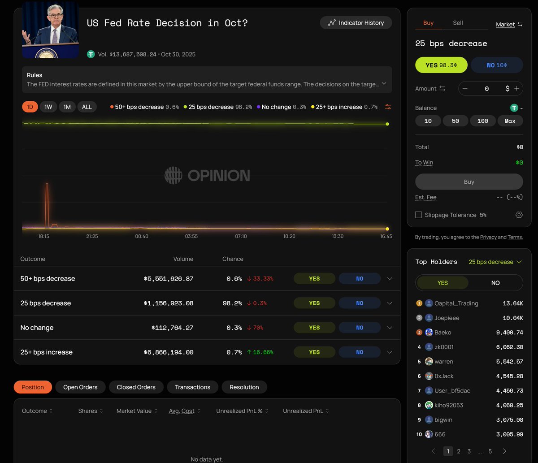Click the Market order type swap icon
This screenshot has height=463, width=538.
click(520, 24)
